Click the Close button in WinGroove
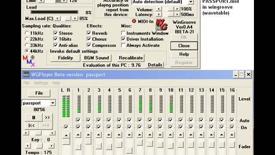 coord(184,46)
